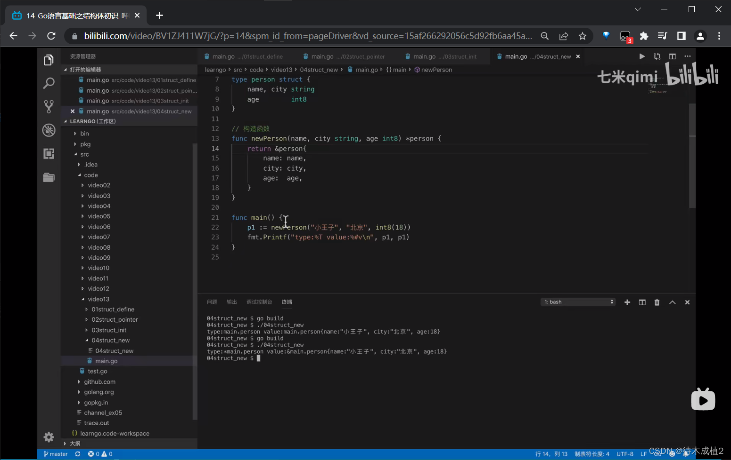Open trace.out in the file tree

[x=97, y=423]
